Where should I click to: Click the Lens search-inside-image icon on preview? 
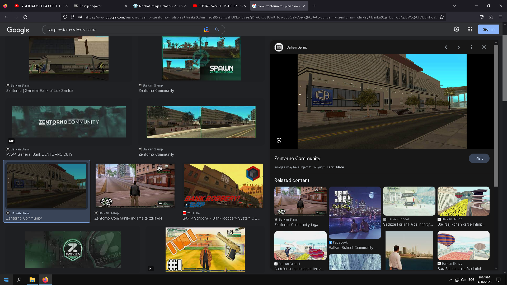click(x=279, y=140)
